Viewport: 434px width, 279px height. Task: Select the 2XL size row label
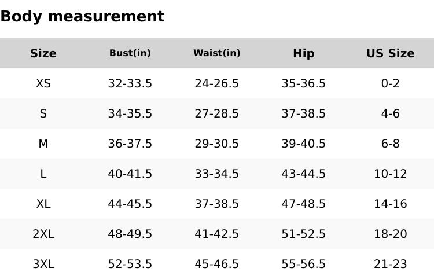43,234
